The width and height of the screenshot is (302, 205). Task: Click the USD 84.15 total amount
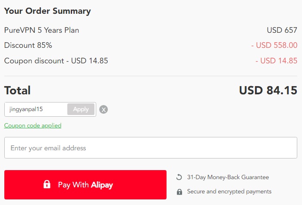268,90
